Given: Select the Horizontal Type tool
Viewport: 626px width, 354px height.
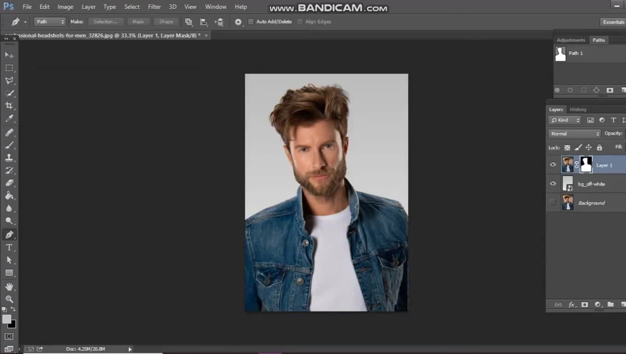Looking at the screenshot, I should tap(9, 247).
